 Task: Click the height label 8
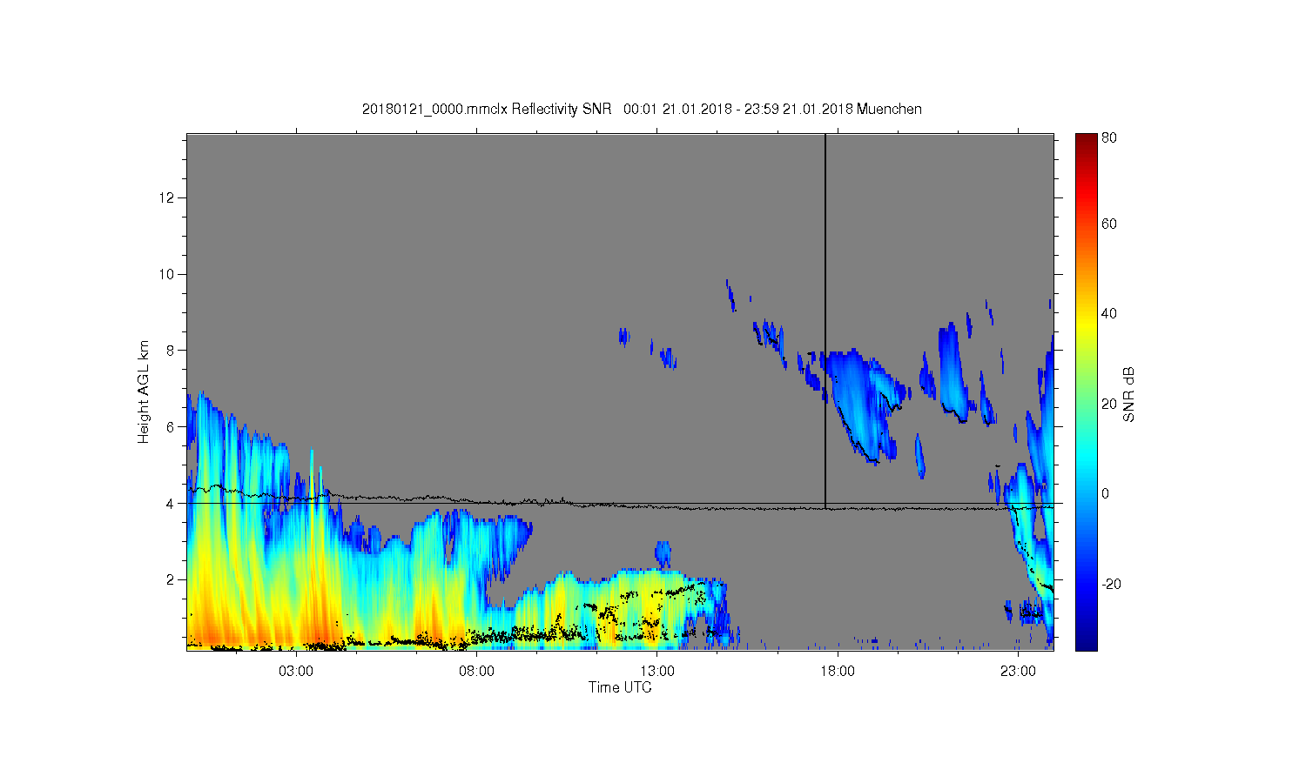172,351
